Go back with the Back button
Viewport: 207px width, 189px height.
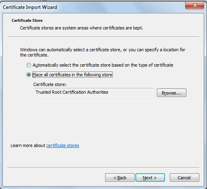click(120, 178)
